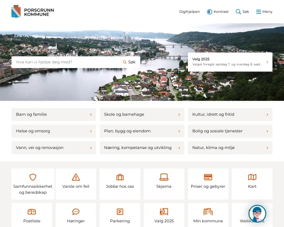
Task: Click the Varsle om feil warning icon
Action: (76, 177)
